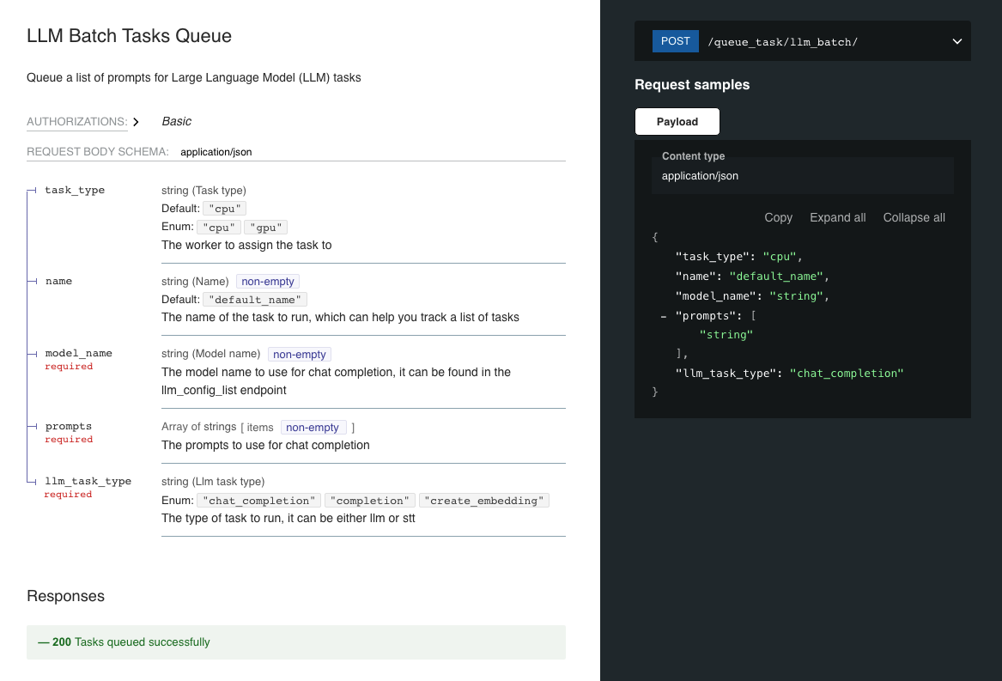Image resolution: width=1002 pixels, height=681 pixels.
Task: Copy the request sample JSON
Action: pos(778,217)
